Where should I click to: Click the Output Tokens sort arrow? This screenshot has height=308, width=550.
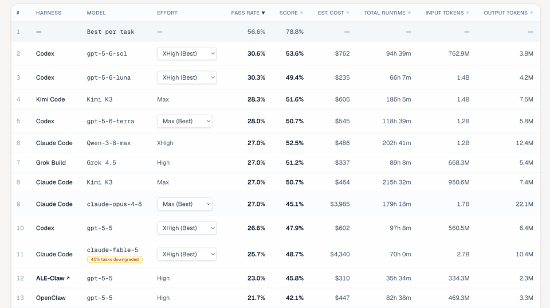point(532,13)
